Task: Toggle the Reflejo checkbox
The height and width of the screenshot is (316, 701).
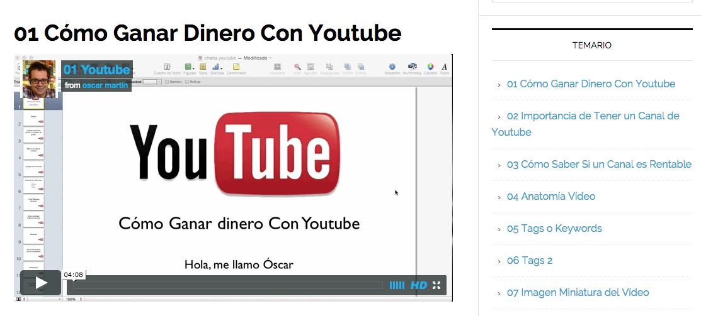Action: coord(187,82)
